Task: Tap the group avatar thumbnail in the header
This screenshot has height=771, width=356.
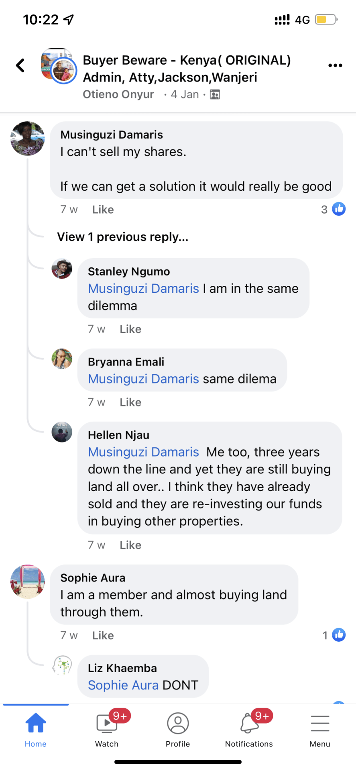Action: coord(59,66)
